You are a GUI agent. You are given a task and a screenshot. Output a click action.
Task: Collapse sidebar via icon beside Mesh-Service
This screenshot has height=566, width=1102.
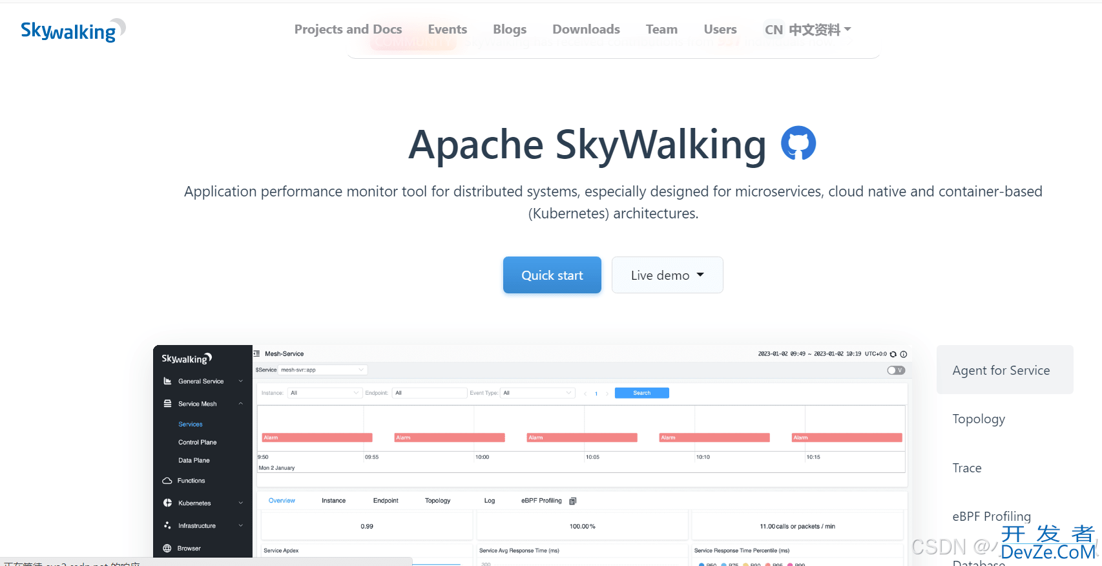coord(257,354)
